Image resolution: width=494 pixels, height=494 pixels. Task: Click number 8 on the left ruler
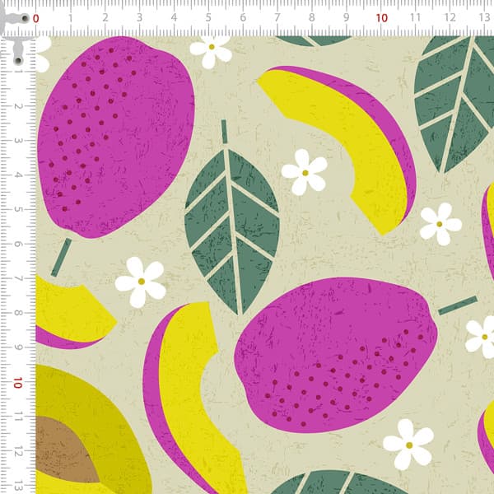coord(18,313)
